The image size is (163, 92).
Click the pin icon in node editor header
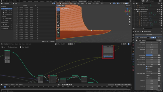tap(74, 44)
